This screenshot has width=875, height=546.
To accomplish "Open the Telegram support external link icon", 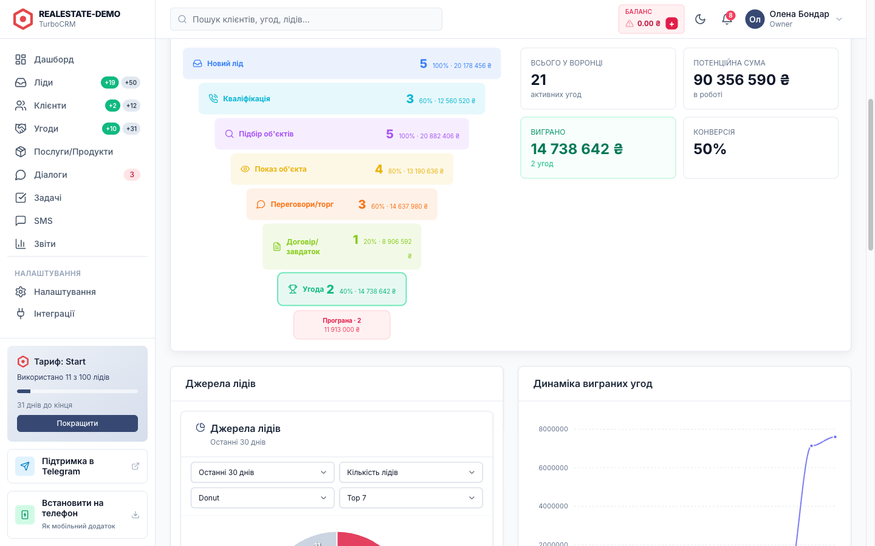I will point(136,466).
